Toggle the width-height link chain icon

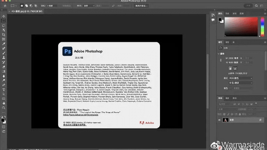pos(221,60)
